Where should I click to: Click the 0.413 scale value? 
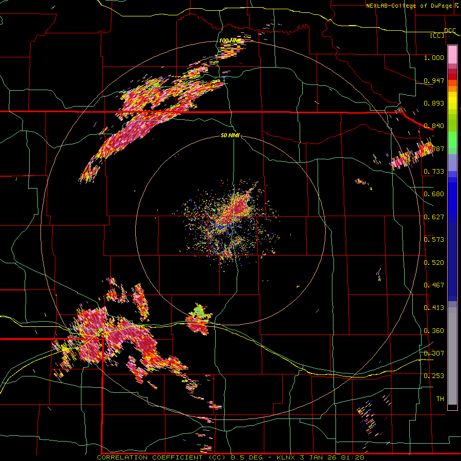pyautogui.click(x=434, y=308)
